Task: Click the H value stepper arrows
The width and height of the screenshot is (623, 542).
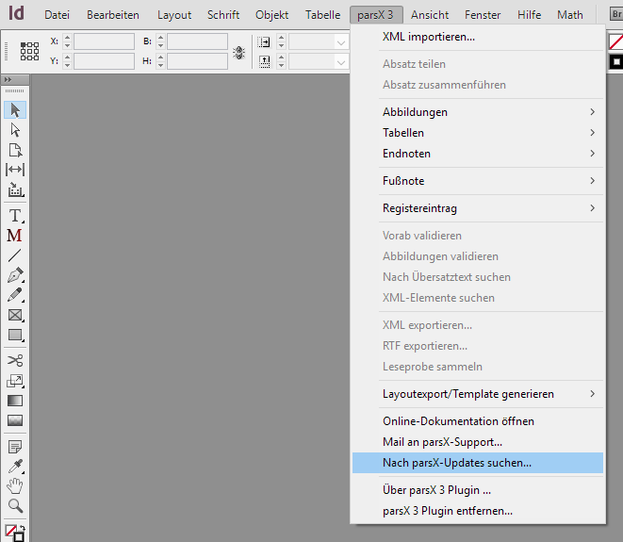Action: pos(160,61)
